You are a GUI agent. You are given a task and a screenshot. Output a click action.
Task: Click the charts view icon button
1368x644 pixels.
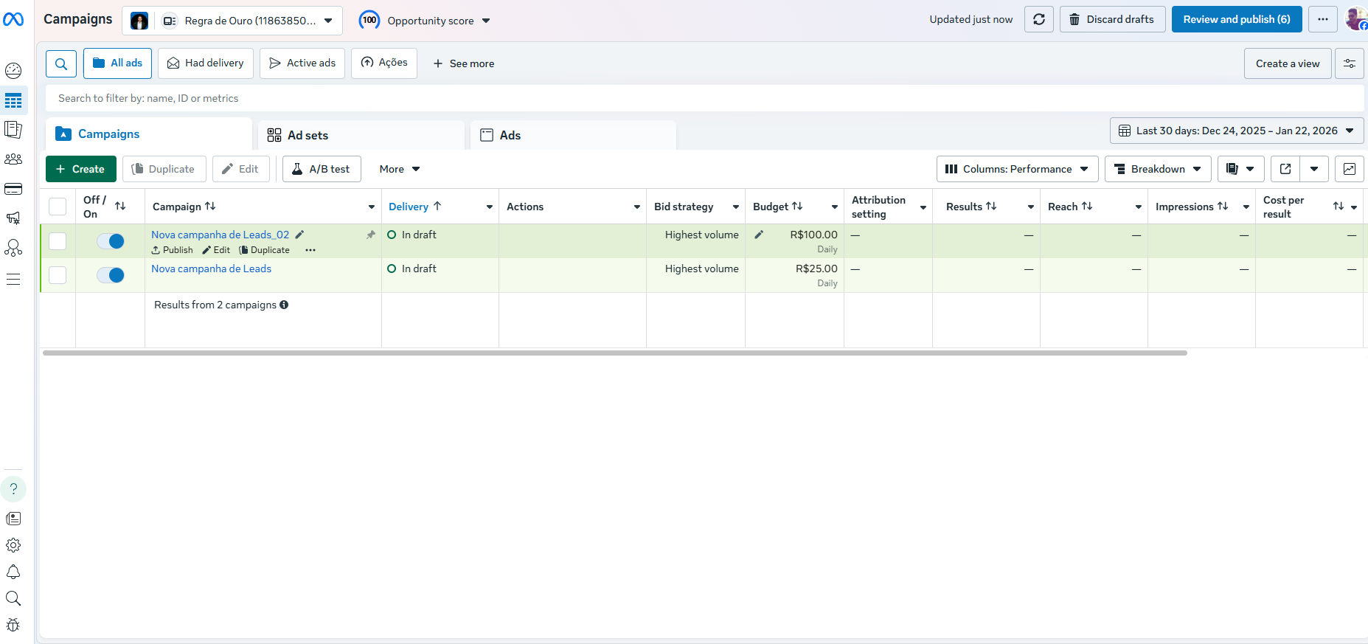1349,169
